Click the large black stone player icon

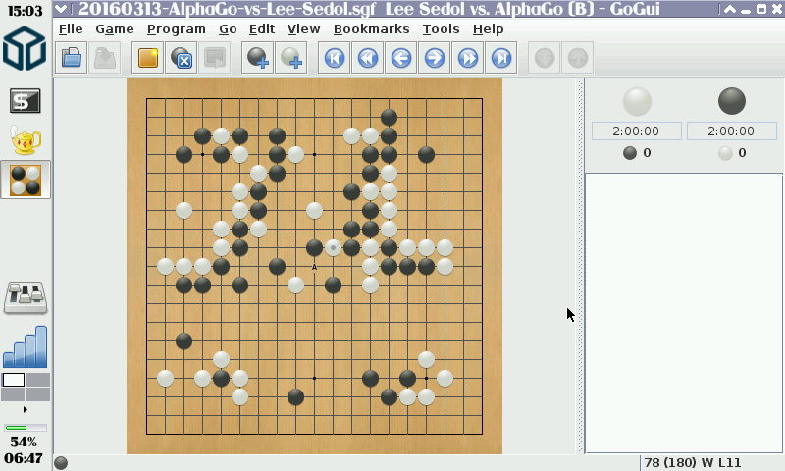coord(732,101)
